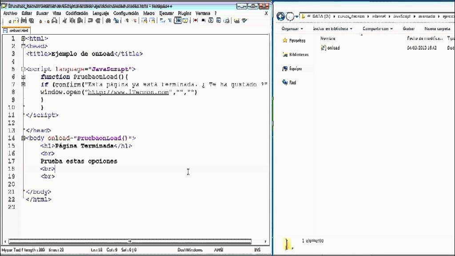Click the Run macro multiple times icon
The width and height of the screenshot is (455, 256).
(219, 20)
